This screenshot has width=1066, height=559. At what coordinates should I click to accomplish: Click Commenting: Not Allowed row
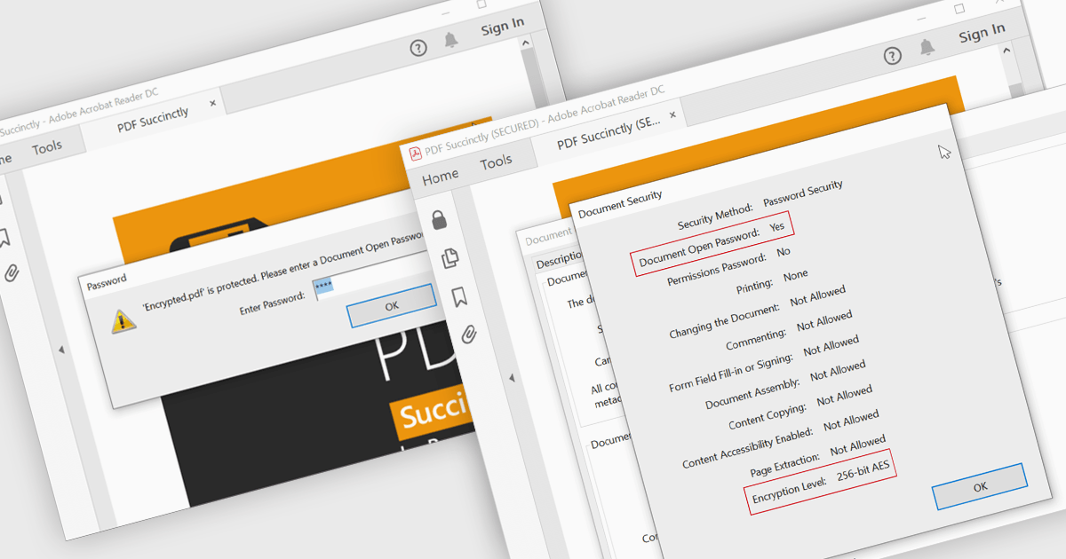point(788,330)
